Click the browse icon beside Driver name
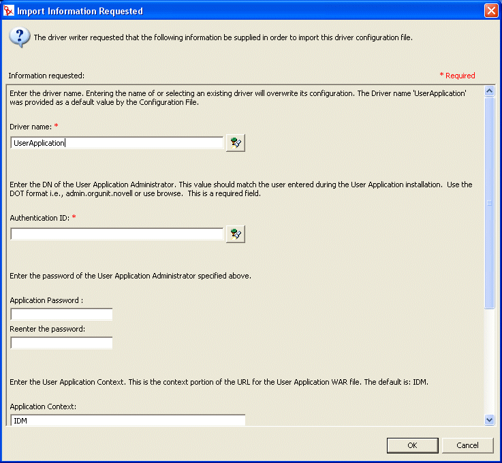 coord(236,142)
